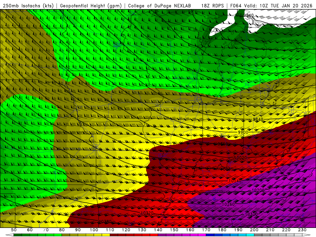Click the 10020 height contour label
The height and width of the screenshot is (237, 316).
241,158
